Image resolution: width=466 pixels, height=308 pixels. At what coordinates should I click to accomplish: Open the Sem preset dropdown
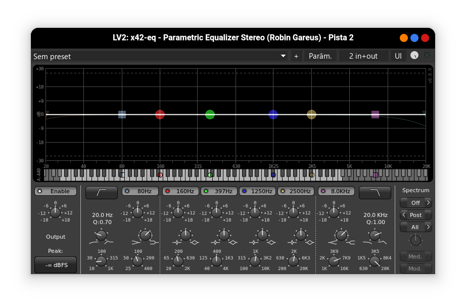click(283, 56)
